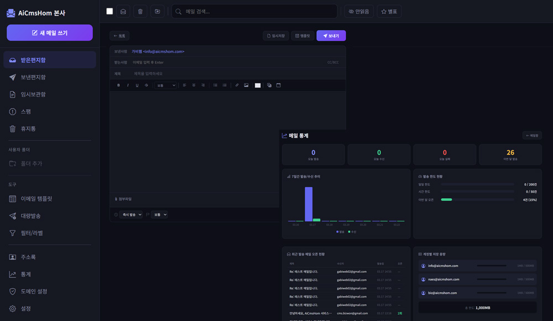553x321 pixels.
Task: Open the 보통 priority dropdown beside the flag
Action: (x=160, y=215)
